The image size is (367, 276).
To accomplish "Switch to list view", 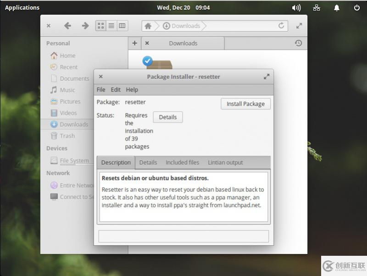I will click(111, 26).
